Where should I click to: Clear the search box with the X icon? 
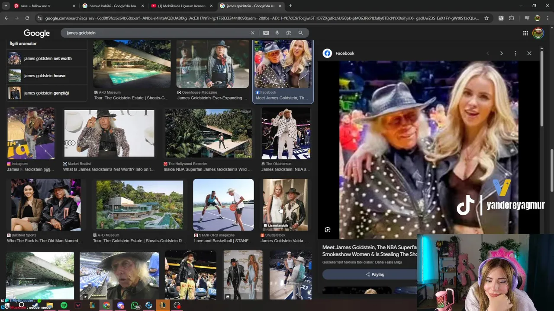coord(253,33)
